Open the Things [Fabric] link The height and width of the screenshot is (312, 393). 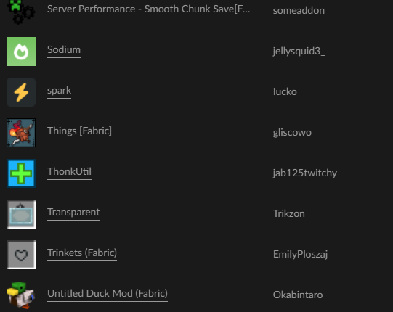point(79,131)
